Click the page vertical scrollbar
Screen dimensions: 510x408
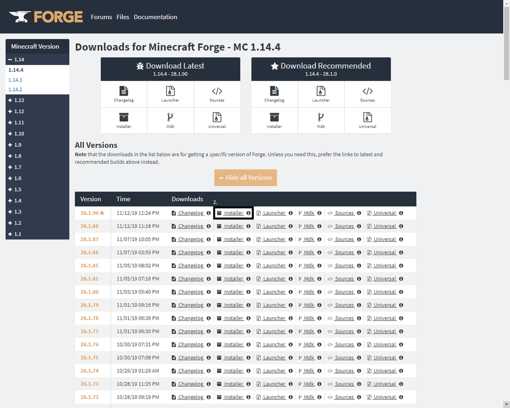click(x=506, y=42)
